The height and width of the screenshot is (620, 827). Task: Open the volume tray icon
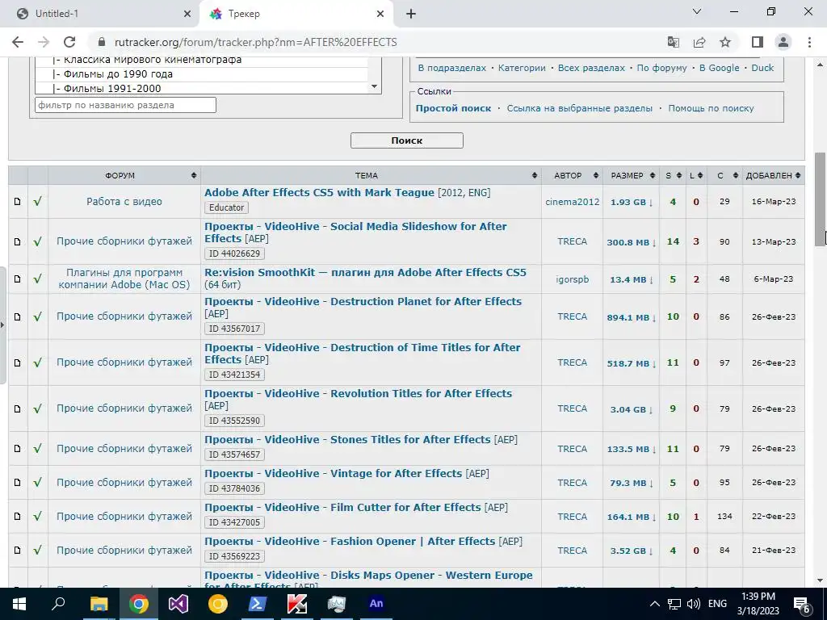click(x=694, y=604)
